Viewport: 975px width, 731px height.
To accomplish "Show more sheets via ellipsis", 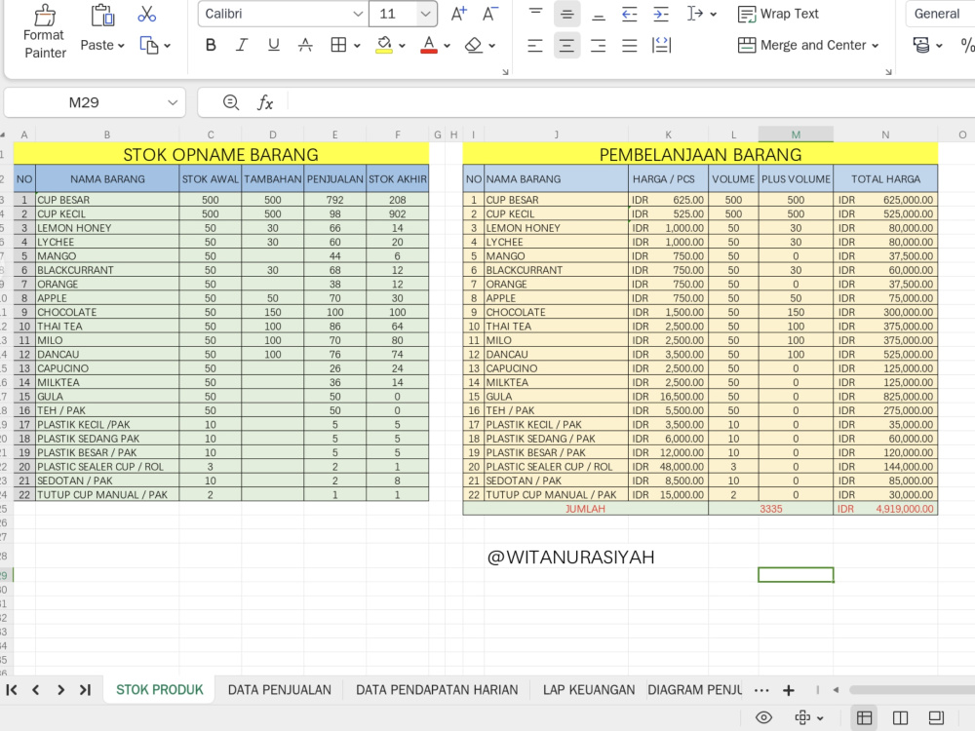I will [x=761, y=690].
